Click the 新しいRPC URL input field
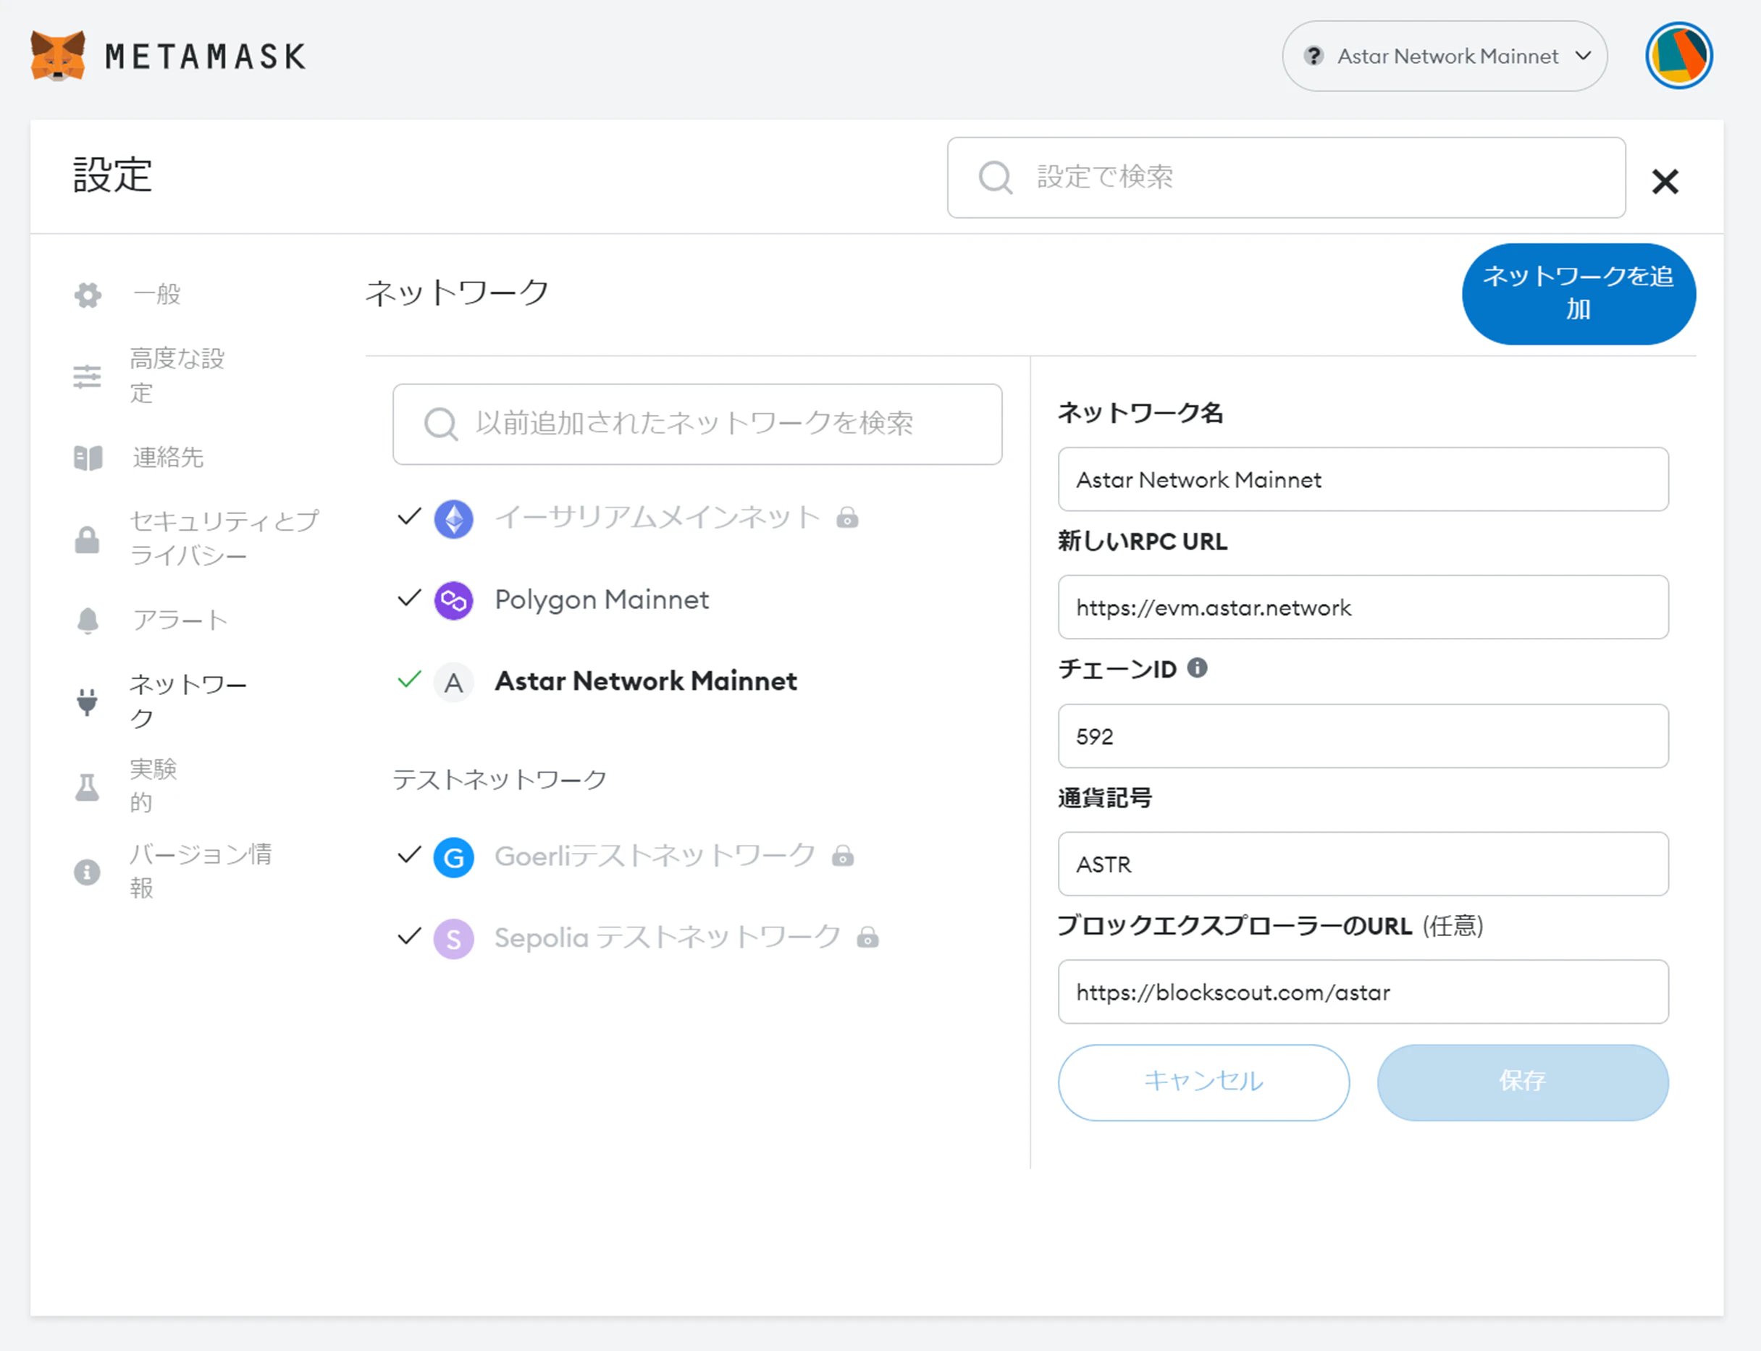 click(1363, 607)
